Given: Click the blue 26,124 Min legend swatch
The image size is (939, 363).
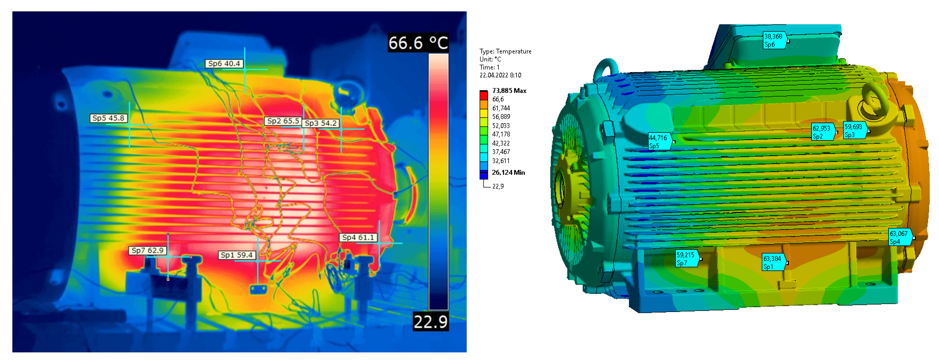Looking at the screenshot, I should pyautogui.click(x=483, y=175).
